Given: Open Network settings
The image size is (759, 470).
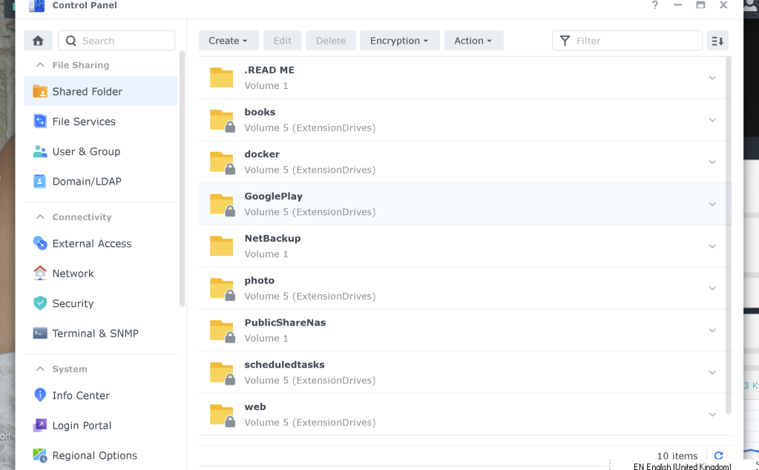Looking at the screenshot, I should pyautogui.click(x=101, y=274).
